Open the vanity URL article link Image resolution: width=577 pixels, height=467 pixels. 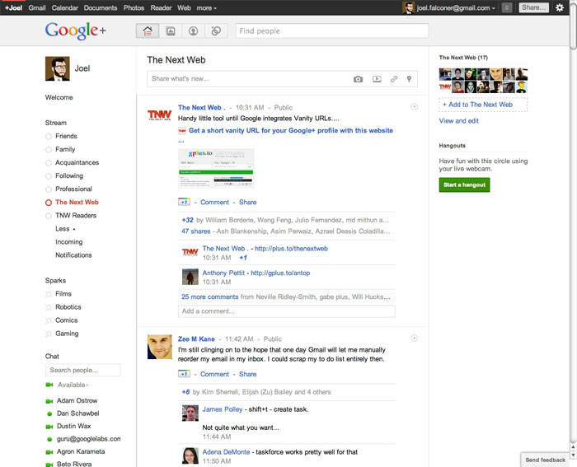291,130
